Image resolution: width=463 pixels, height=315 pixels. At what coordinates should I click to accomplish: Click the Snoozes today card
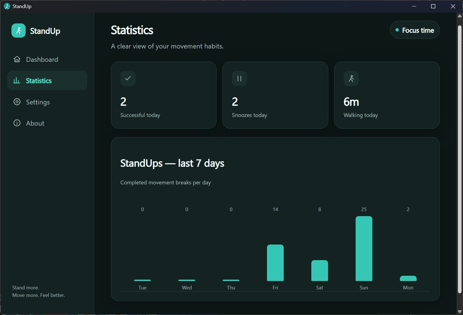click(x=275, y=95)
